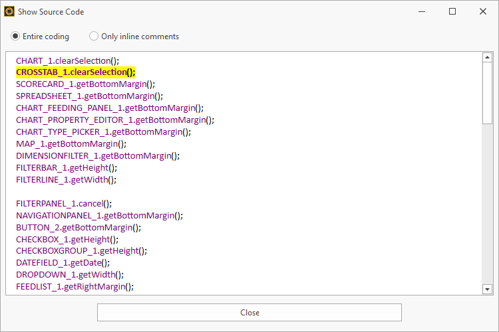Choose the Only inline comments option
This screenshot has height=332, width=499.
click(x=94, y=37)
